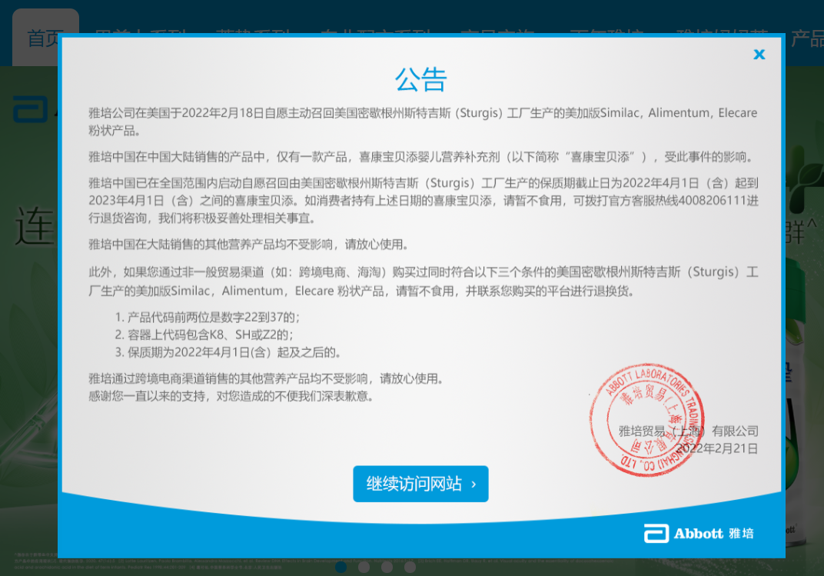Click the Abbott 雅培 logo in popup footer

click(699, 534)
